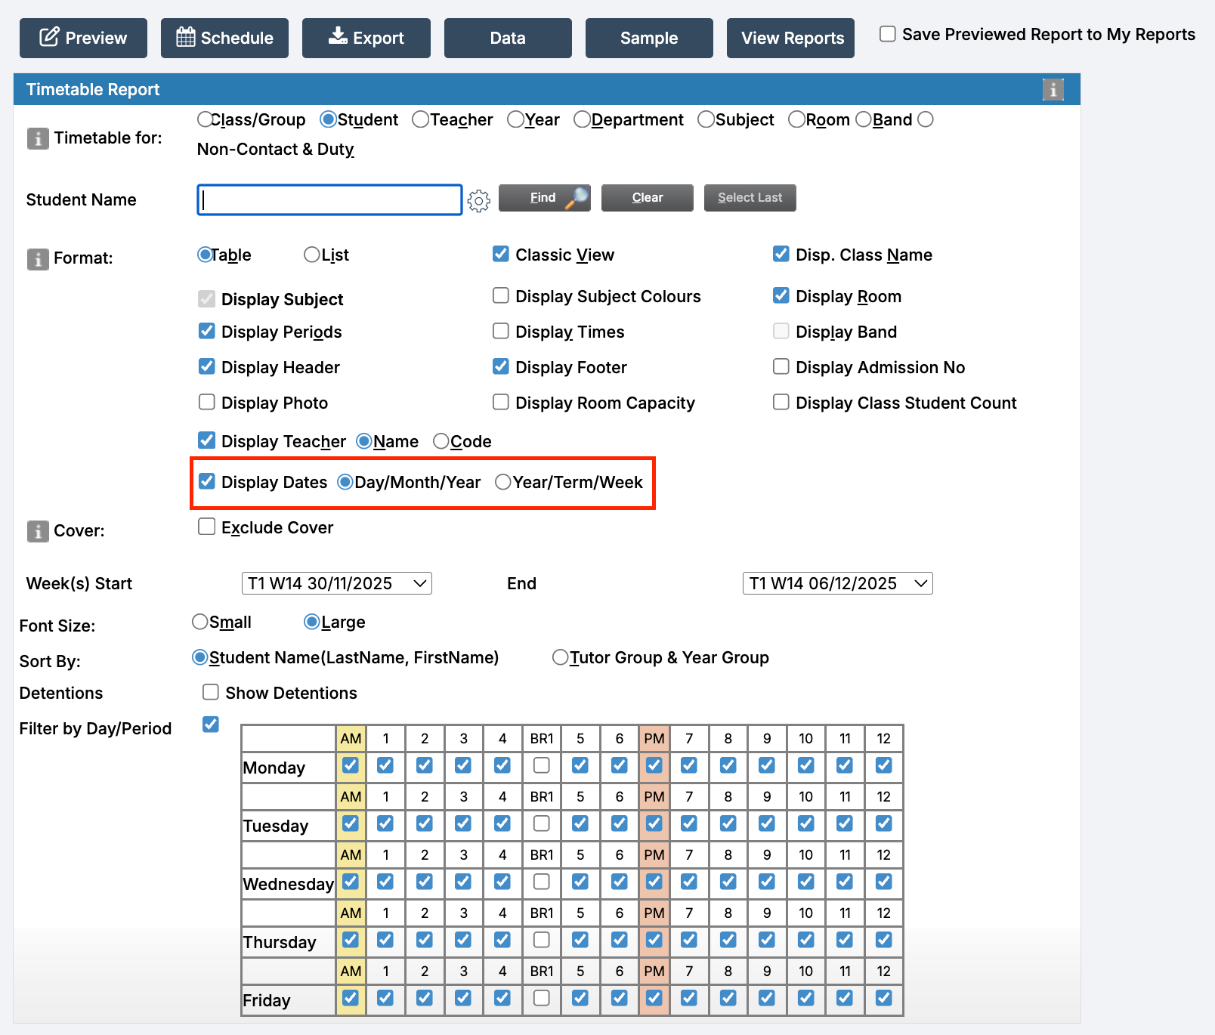Check Monday BR1 period checkbox

541,765
